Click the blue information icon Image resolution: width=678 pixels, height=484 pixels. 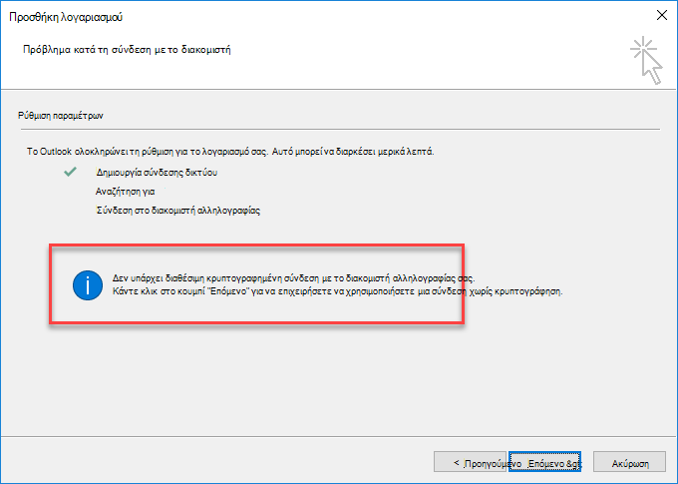(88, 285)
